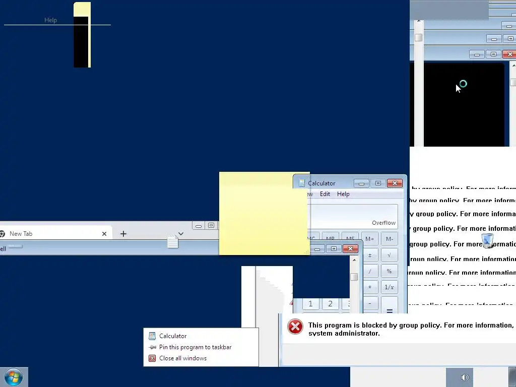The image size is (516, 387).
Task: Click the number 1 key in Calculator
Action: click(x=310, y=304)
